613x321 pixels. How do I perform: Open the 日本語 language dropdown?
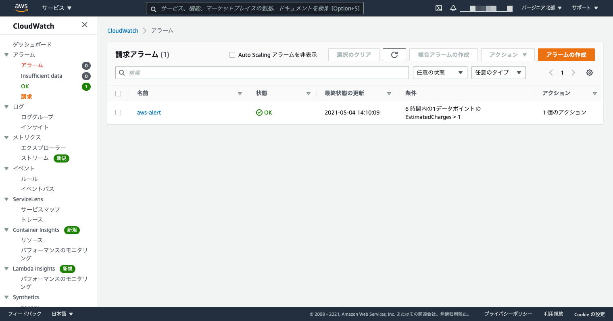point(63,314)
